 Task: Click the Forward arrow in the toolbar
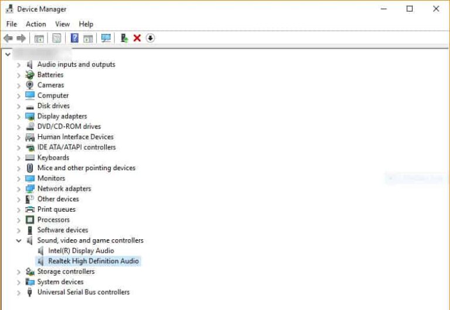pyautogui.click(x=21, y=38)
